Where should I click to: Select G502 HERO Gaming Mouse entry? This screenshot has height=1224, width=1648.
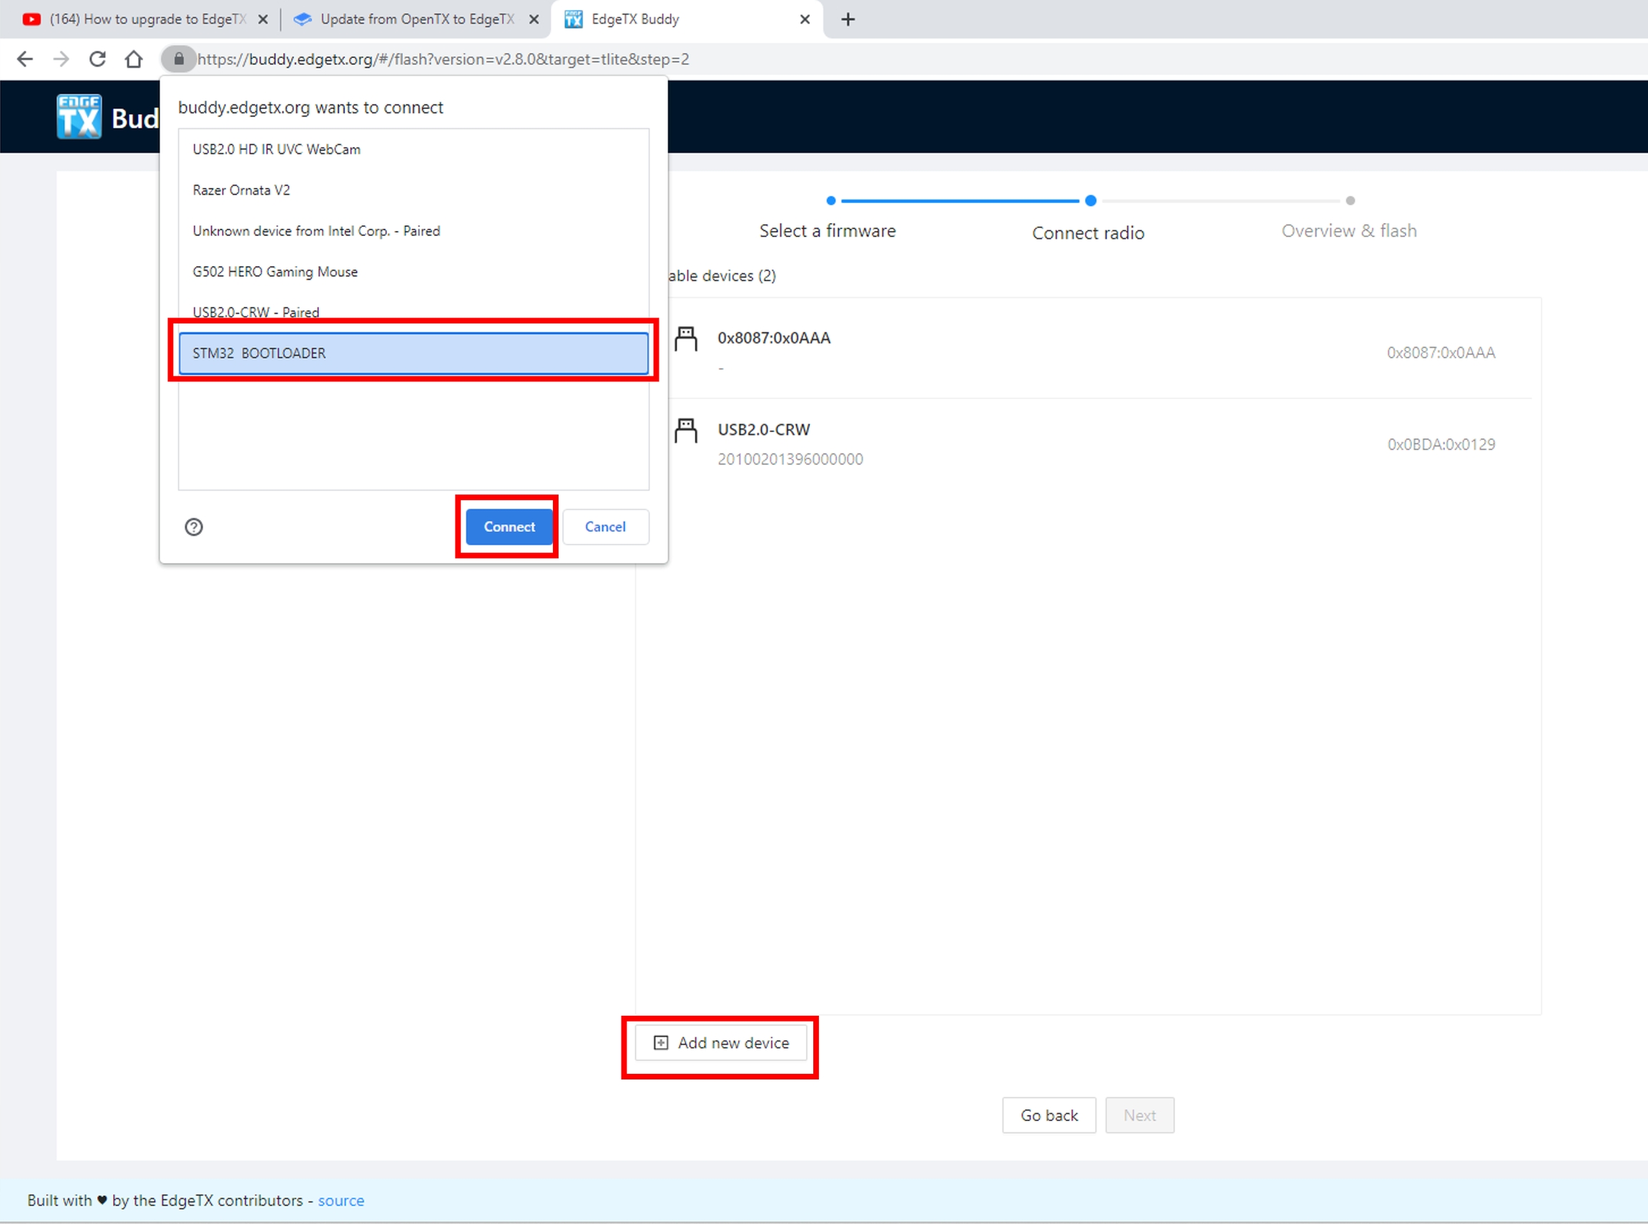[x=275, y=272]
